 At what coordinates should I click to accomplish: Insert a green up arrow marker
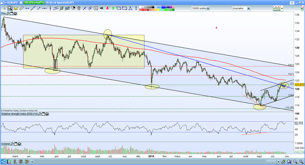[x=113, y=9]
